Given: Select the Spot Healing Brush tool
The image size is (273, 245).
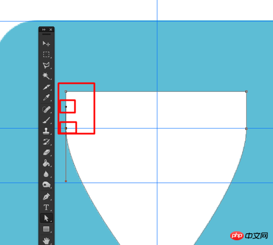Looking at the screenshot, I should coord(46,110).
